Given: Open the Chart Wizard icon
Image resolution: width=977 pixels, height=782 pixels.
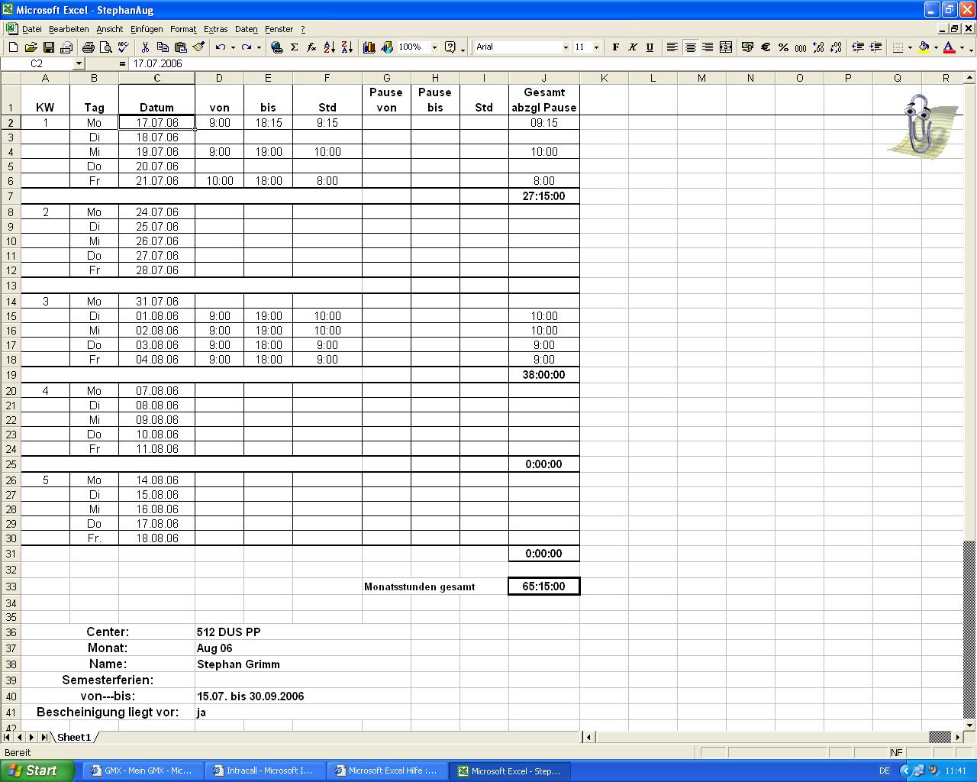Looking at the screenshot, I should 369,47.
